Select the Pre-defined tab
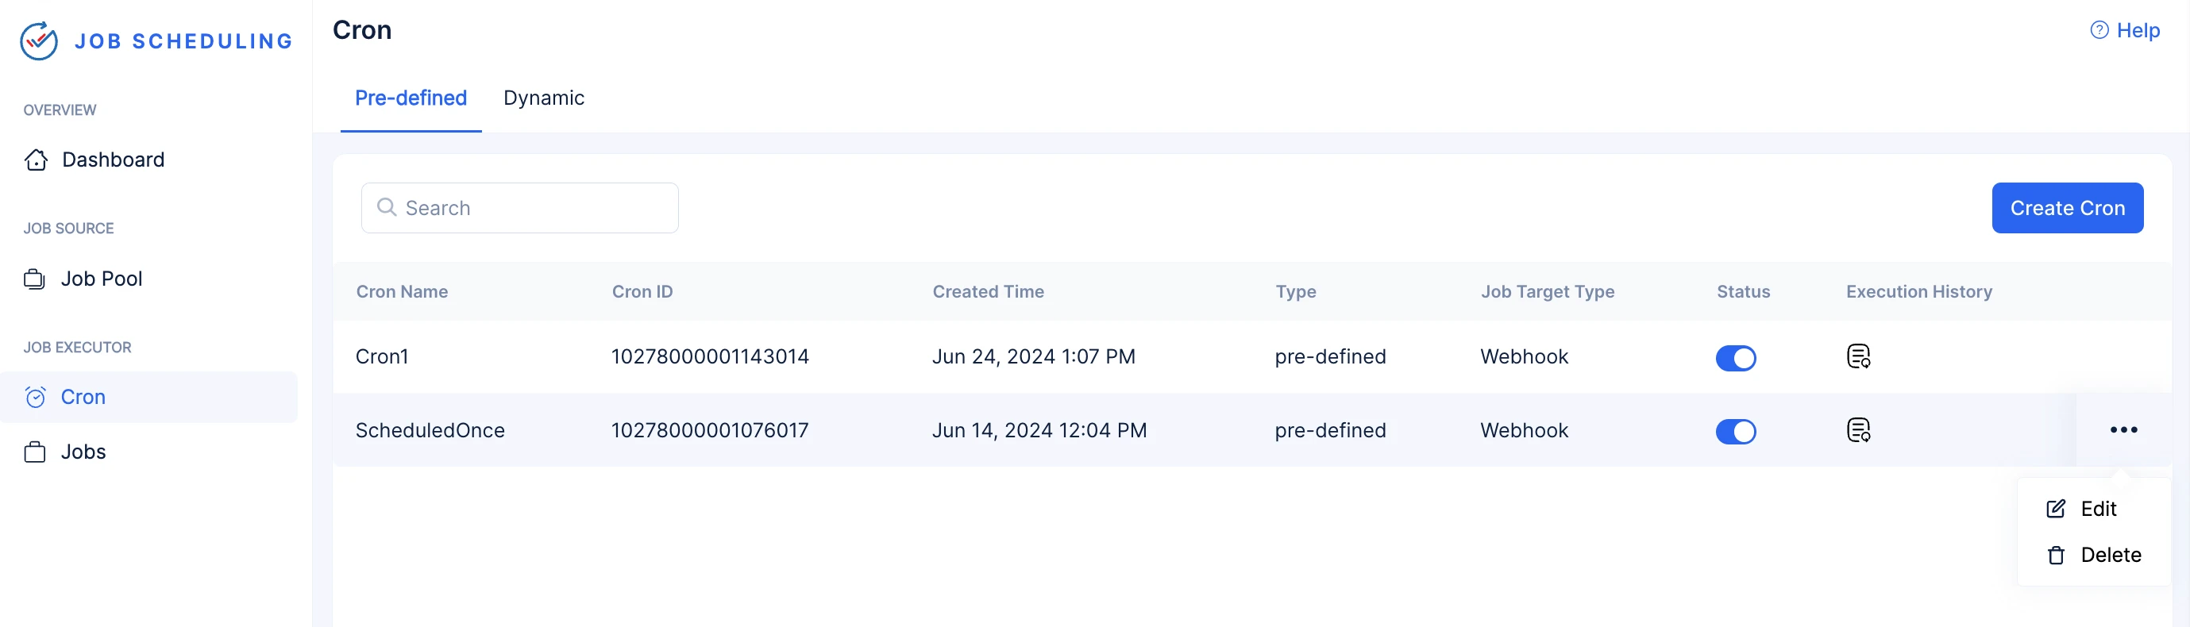The image size is (2190, 627). pos(411,98)
